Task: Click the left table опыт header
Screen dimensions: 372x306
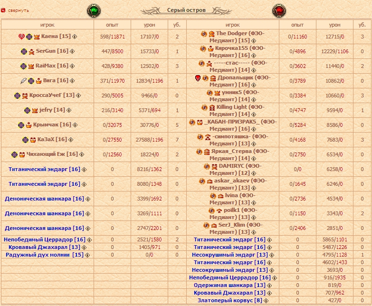Action: pyautogui.click(x=112, y=25)
